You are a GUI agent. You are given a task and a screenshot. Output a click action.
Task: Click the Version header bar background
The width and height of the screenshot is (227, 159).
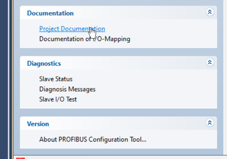coord(127,123)
